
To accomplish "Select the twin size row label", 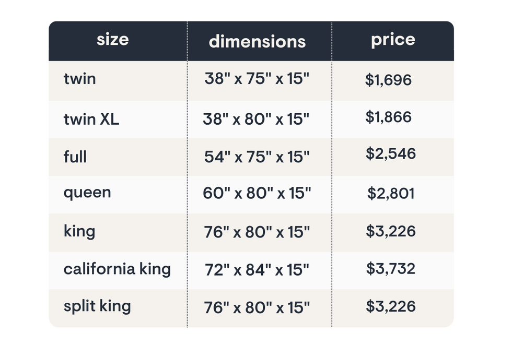I will click(79, 79).
